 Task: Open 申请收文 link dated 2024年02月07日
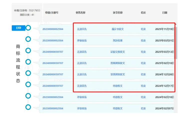[118, 108]
